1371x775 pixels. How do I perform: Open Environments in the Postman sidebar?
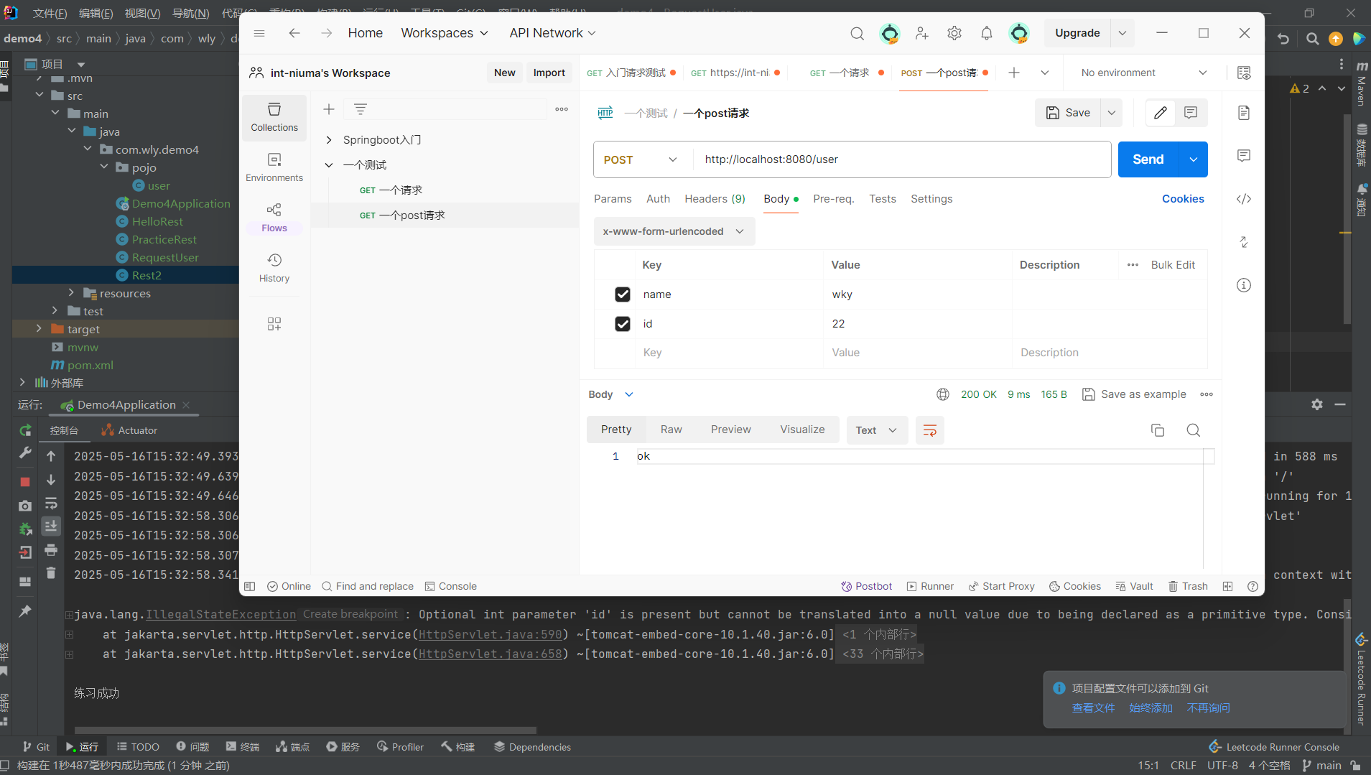pyautogui.click(x=274, y=167)
